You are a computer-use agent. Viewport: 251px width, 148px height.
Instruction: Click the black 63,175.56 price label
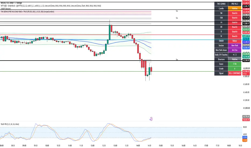click(246, 18)
